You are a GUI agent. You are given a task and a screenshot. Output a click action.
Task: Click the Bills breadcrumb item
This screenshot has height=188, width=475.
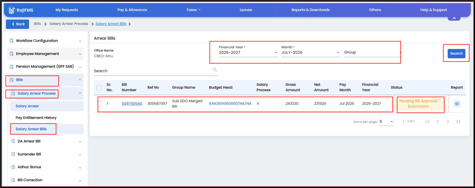tap(37, 24)
